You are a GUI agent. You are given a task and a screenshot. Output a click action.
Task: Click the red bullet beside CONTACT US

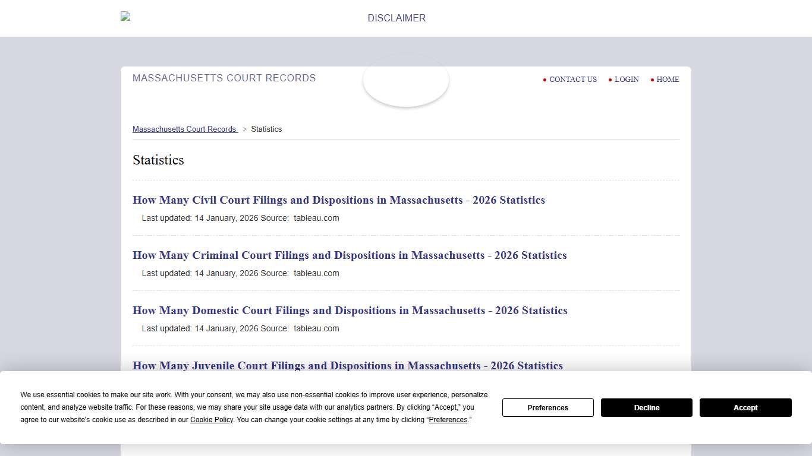coord(545,80)
